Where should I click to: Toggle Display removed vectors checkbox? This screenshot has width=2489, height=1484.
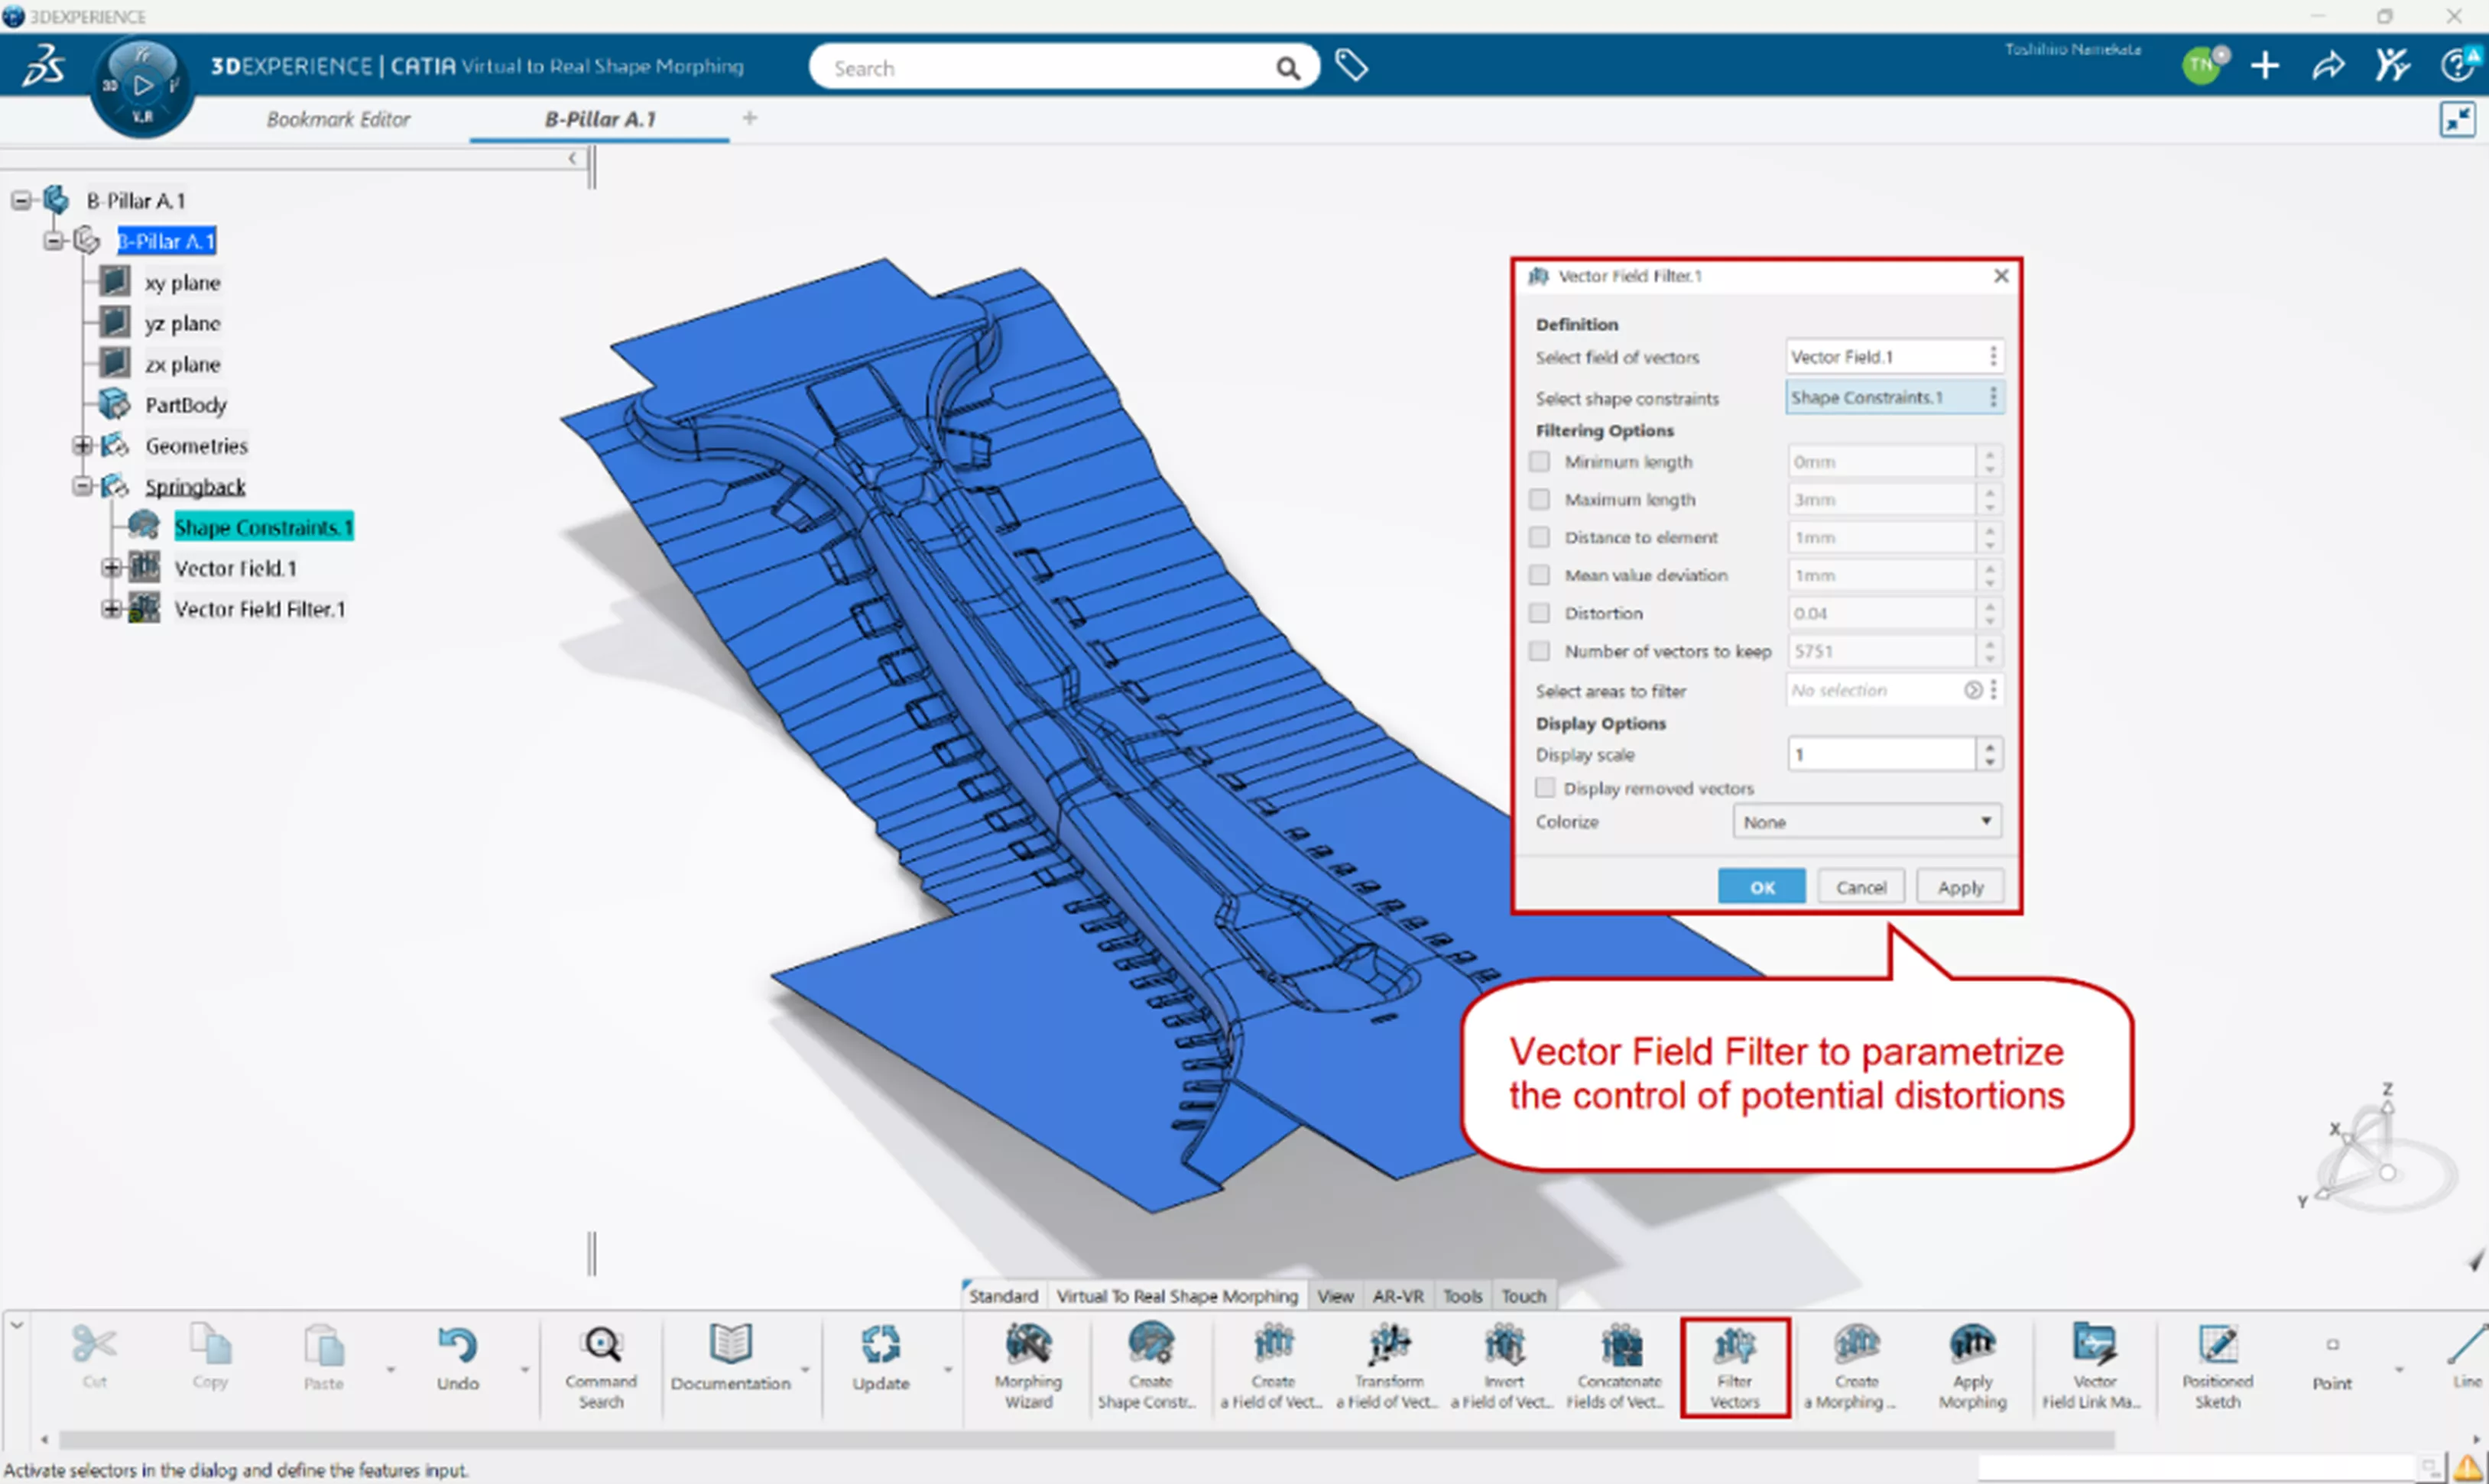pyautogui.click(x=1545, y=788)
